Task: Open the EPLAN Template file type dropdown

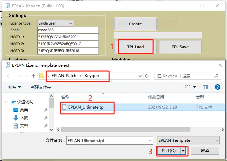Action: tap(188, 140)
